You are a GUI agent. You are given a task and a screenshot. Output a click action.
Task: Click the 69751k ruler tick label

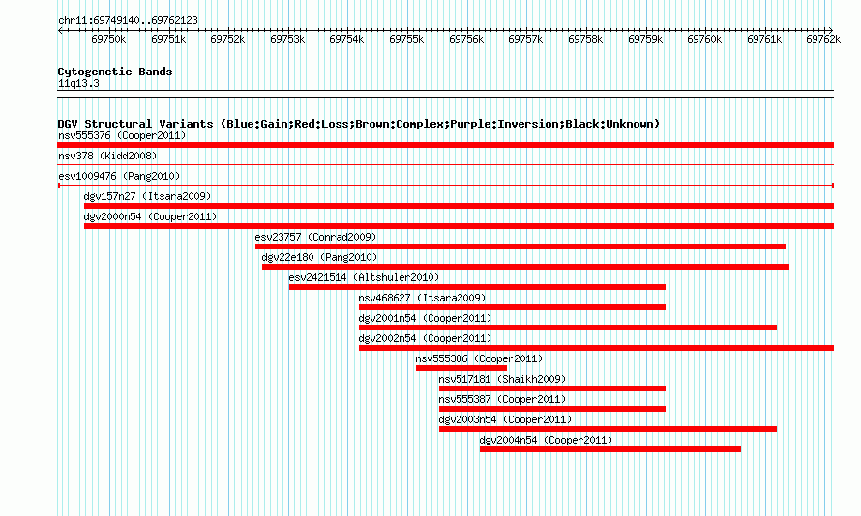pos(168,39)
